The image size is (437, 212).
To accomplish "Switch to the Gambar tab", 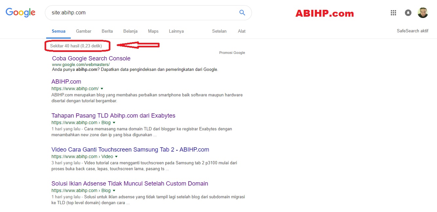I will tap(84, 31).
